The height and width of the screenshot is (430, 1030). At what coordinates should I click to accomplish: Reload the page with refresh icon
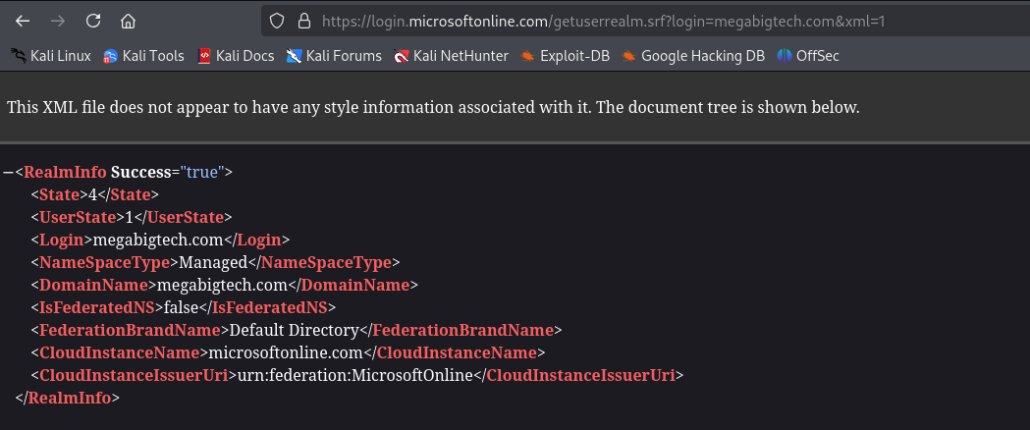[x=93, y=21]
